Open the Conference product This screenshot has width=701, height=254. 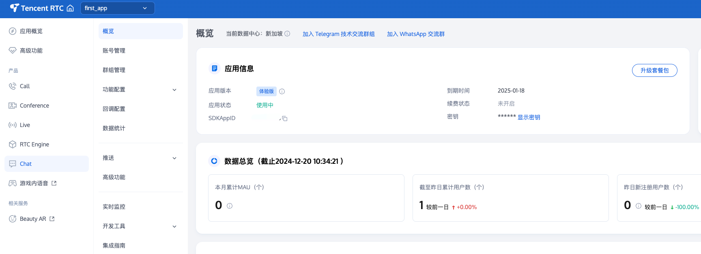(x=34, y=106)
